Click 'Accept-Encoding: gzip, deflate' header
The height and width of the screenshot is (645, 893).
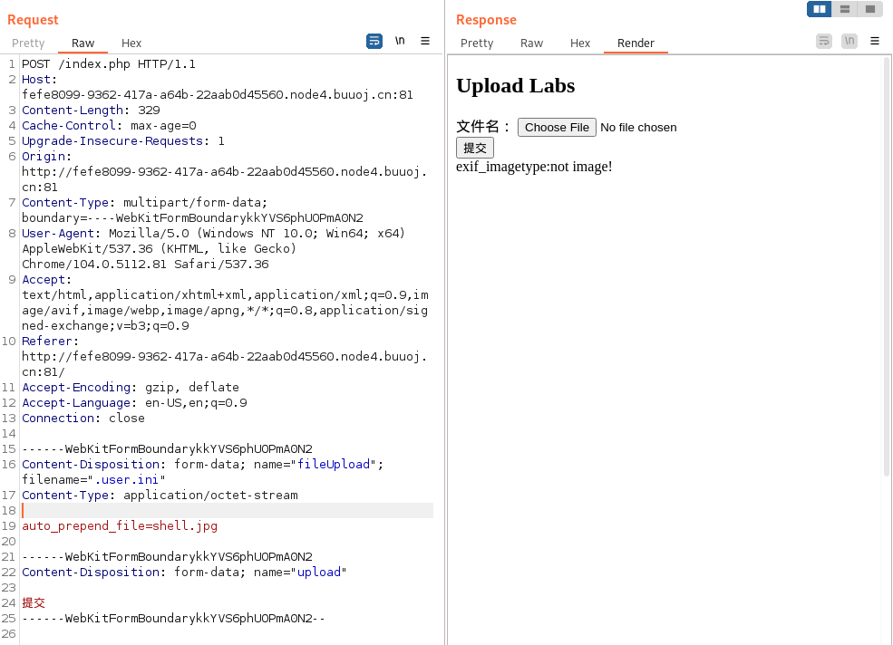click(x=131, y=388)
